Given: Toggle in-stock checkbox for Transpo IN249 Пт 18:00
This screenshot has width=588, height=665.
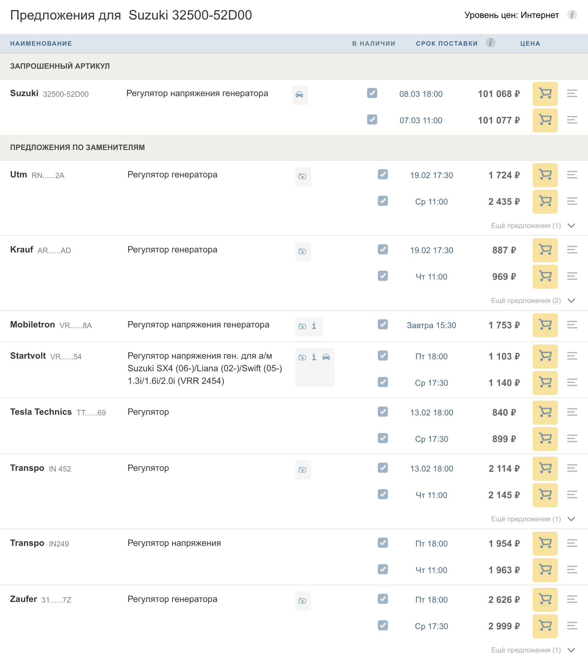Looking at the screenshot, I should [x=383, y=543].
